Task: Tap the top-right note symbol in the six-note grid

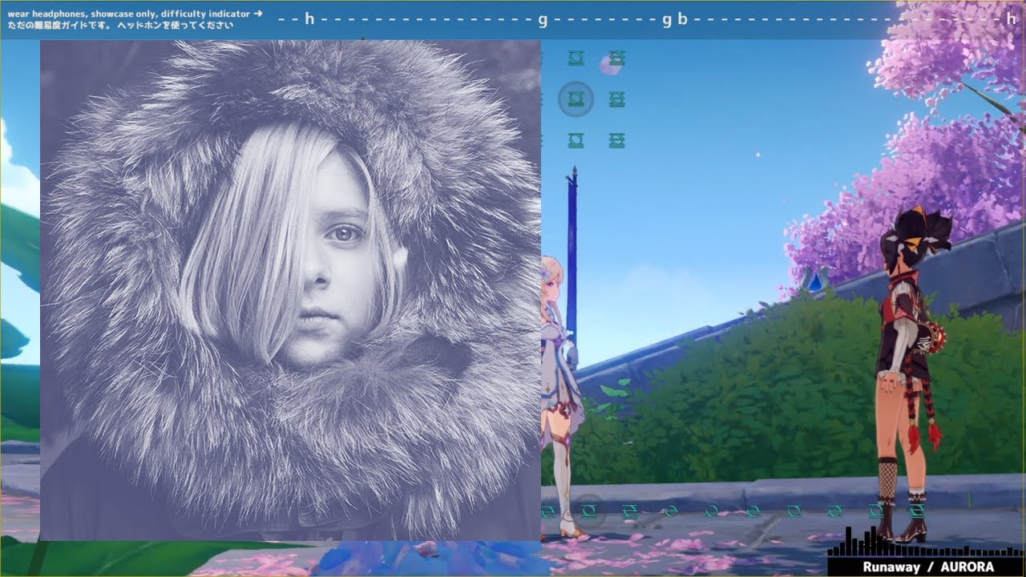Action: click(x=616, y=58)
